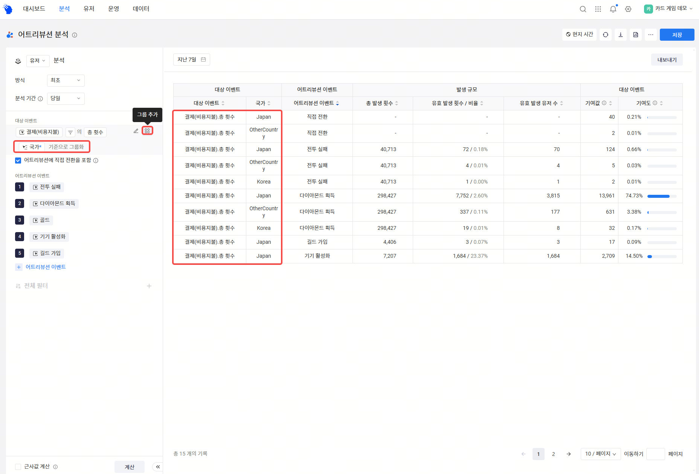Click the refresh icon button
This screenshot has height=474, width=699.
pyautogui.click(x=606, y=35)
